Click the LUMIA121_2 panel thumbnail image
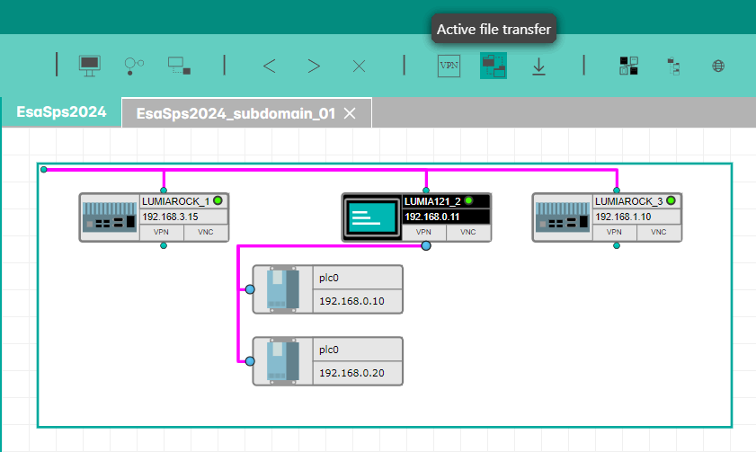Image resolution: width=756 pixels, height=452 pixels. 372,217
